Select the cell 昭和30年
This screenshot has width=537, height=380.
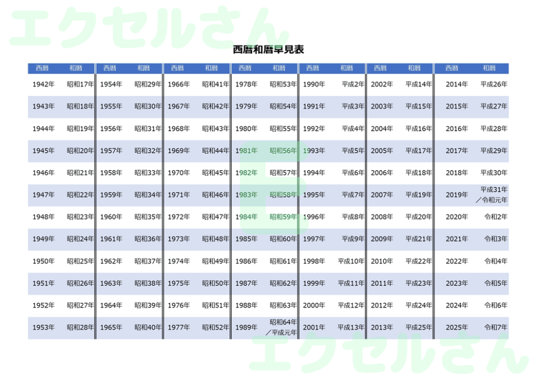coord(147,107)
